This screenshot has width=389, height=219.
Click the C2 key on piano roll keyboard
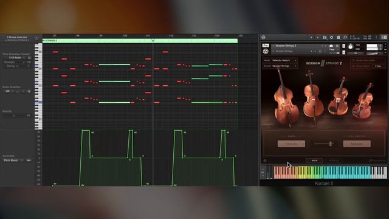[x=39, y=102]
